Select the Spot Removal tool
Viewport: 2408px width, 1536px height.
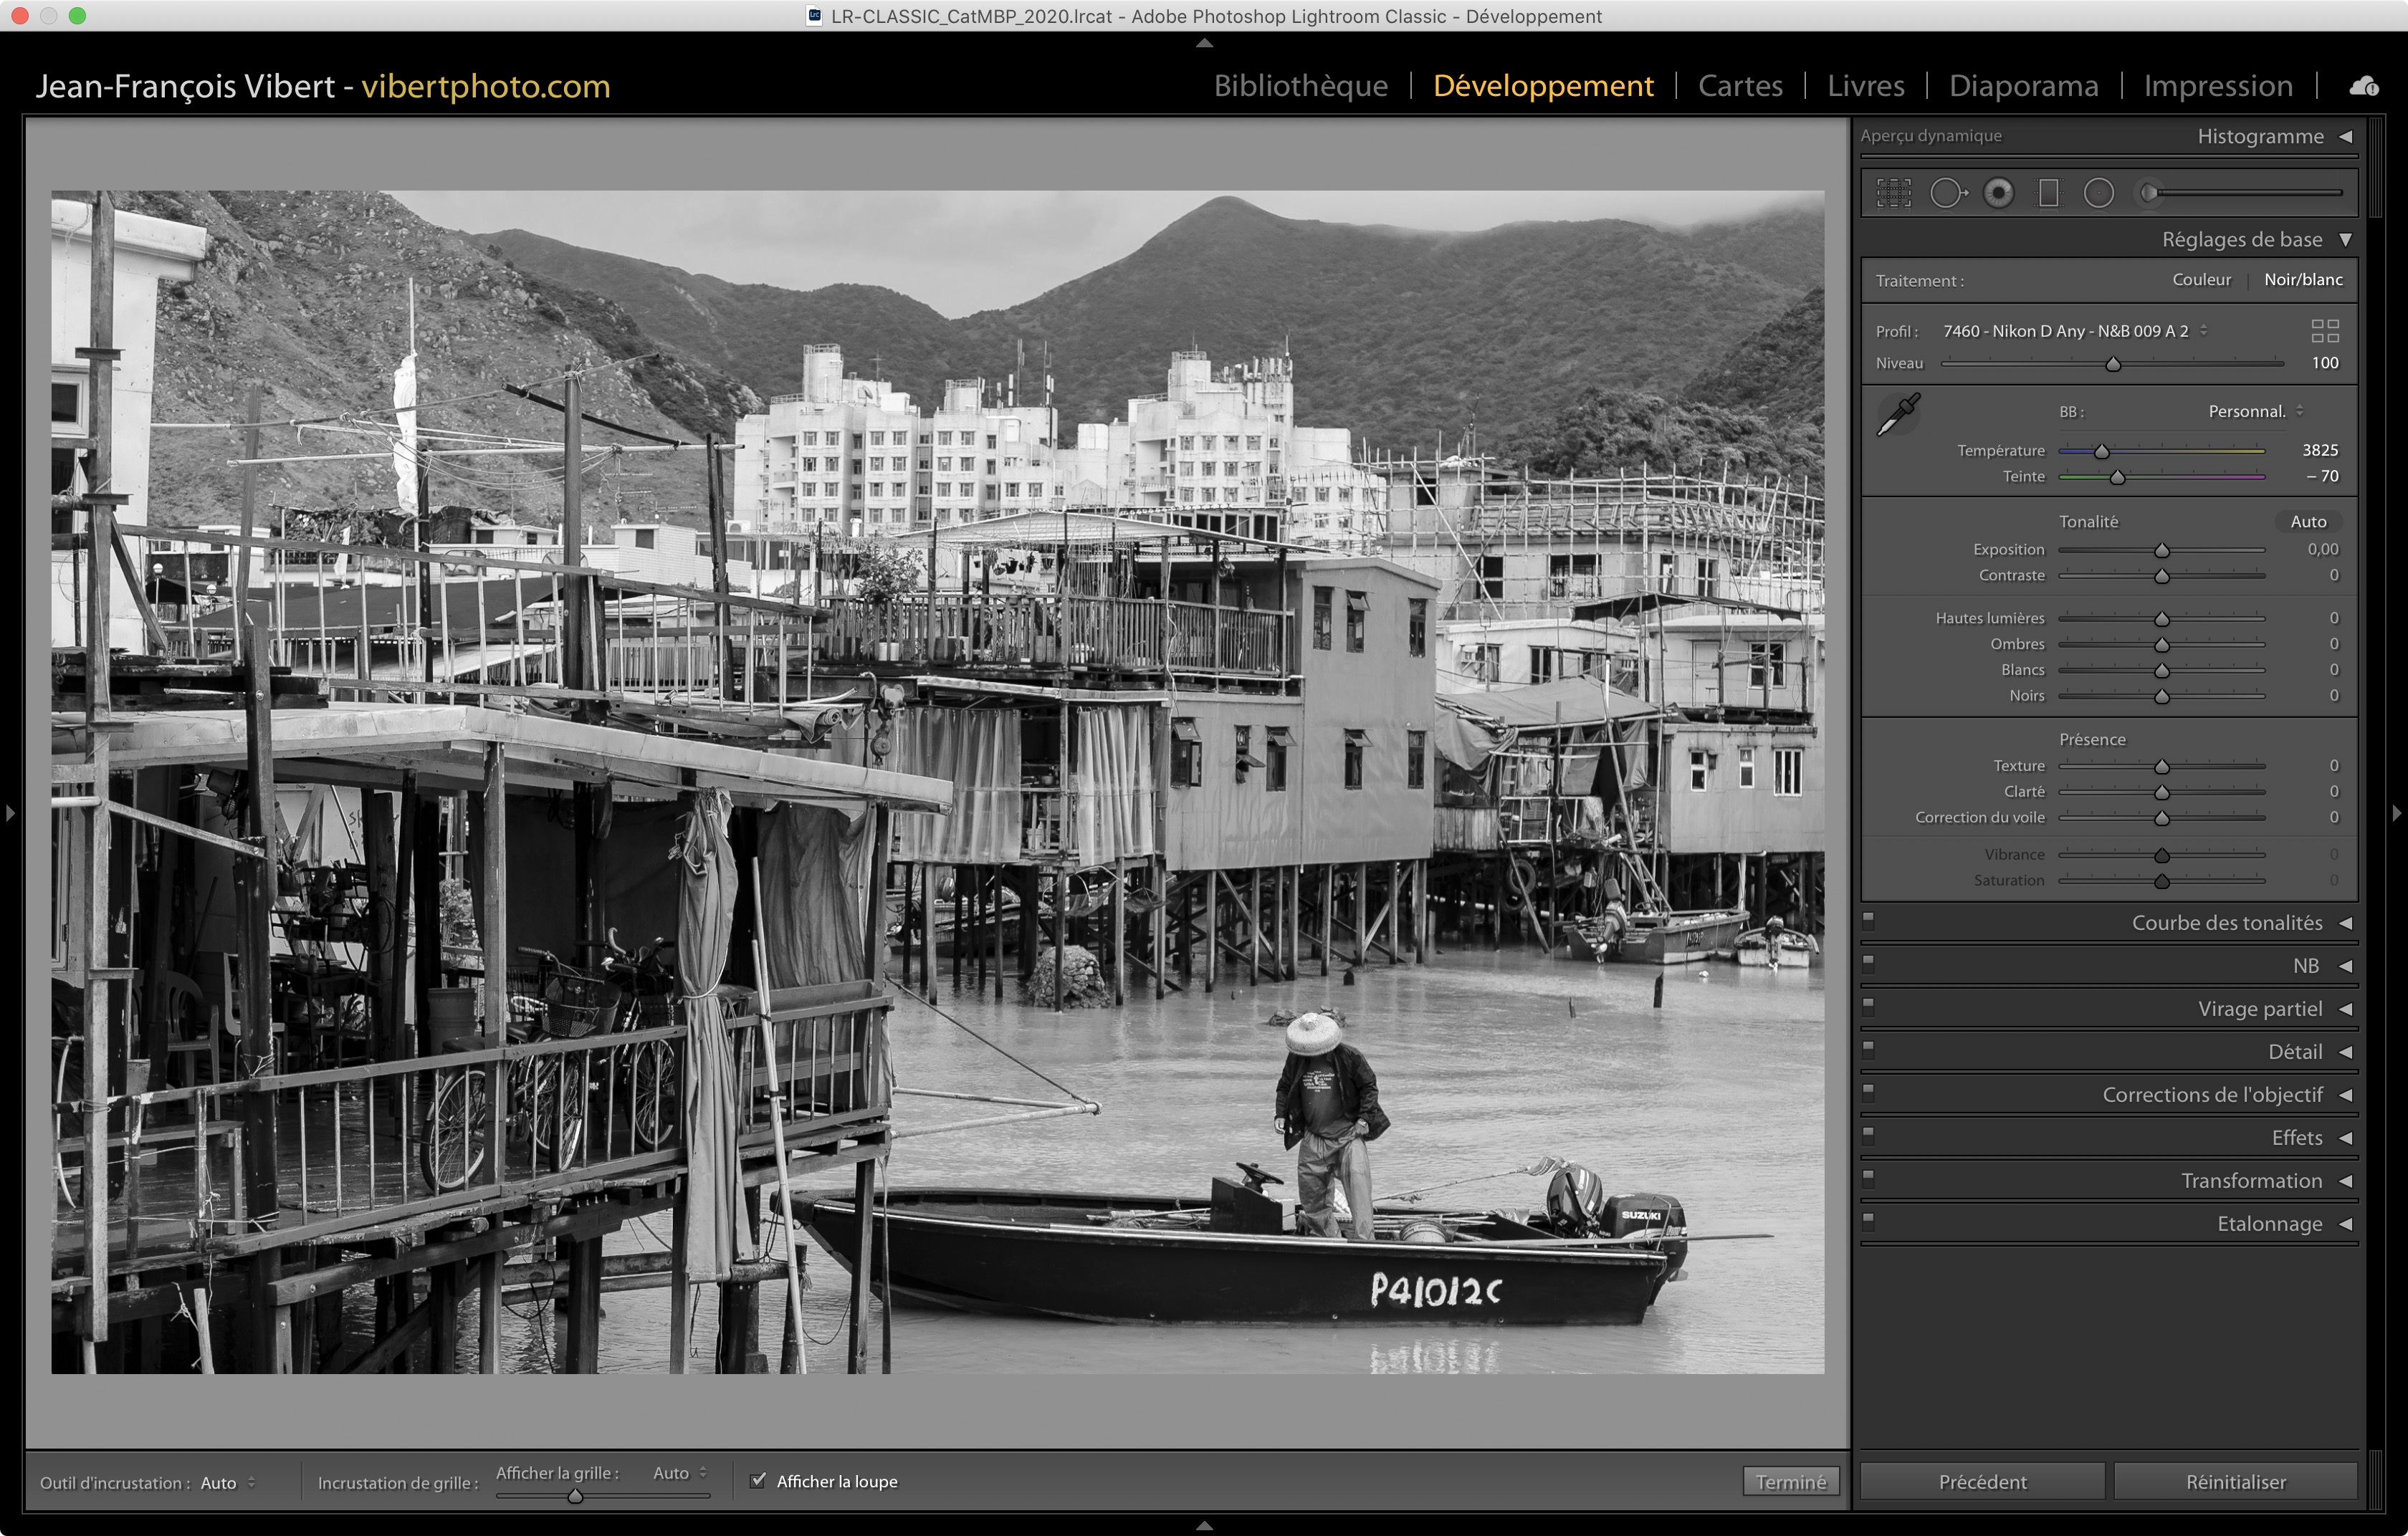[x=1947, y=193]
